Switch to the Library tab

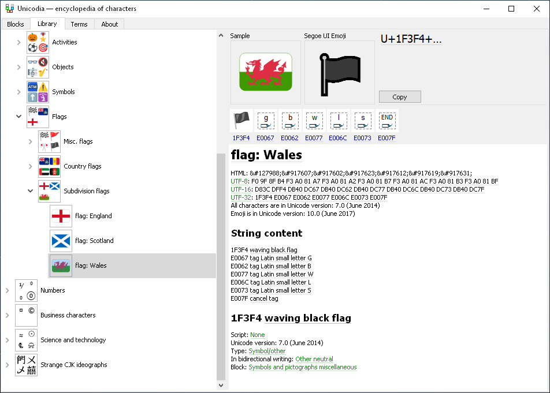click(47, 24)
